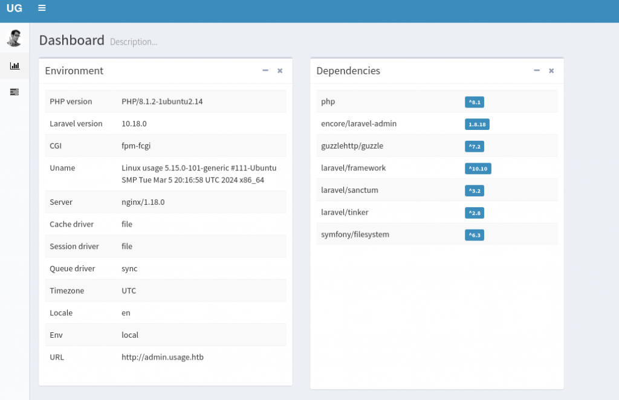Click the laravel/sanctum ^3.2 badge

pyautogui.click(x=475, y=191)
